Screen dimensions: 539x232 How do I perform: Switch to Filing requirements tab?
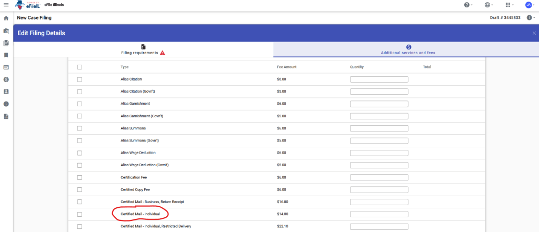pos(143,50)
